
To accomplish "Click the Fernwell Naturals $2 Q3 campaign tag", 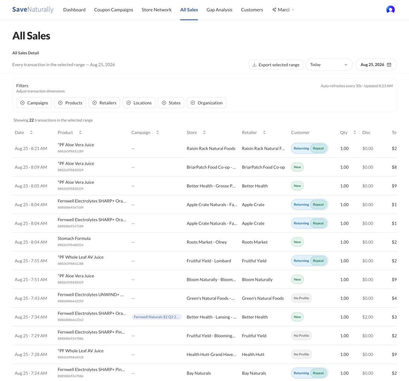I will 156,317.
